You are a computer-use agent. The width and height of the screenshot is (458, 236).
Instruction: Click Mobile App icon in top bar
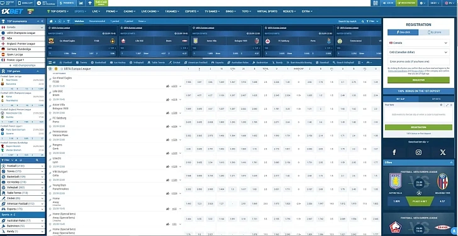pyautogui.click(x=25, y=3)
